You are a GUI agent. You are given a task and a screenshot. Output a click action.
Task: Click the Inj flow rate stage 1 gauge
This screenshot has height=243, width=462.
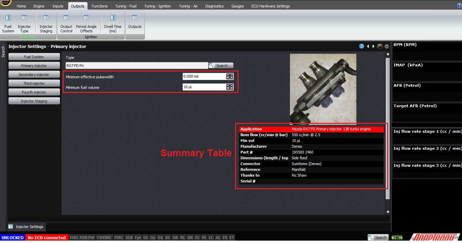427,136
